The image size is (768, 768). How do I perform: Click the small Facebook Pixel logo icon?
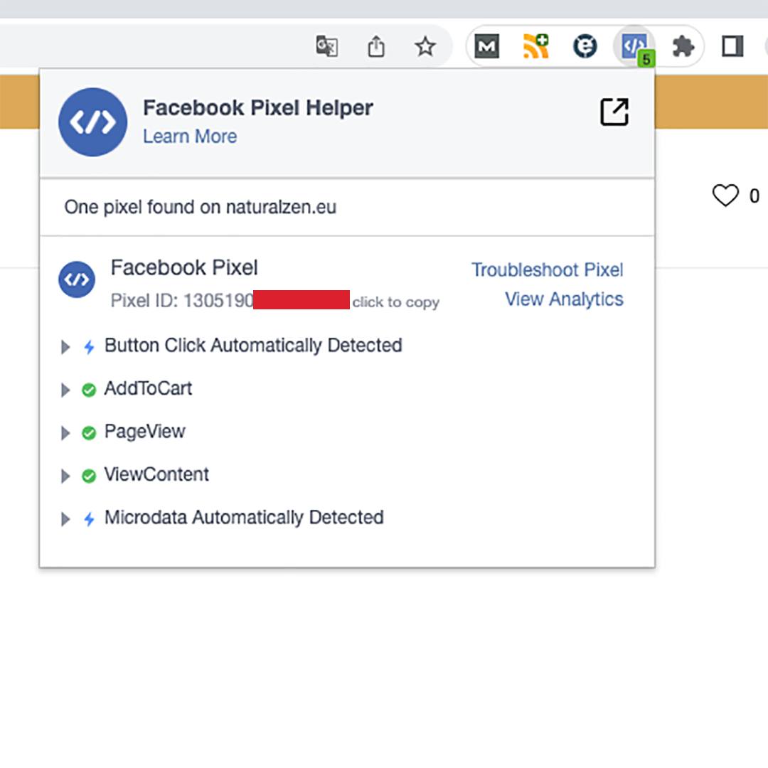coord(77,279)
